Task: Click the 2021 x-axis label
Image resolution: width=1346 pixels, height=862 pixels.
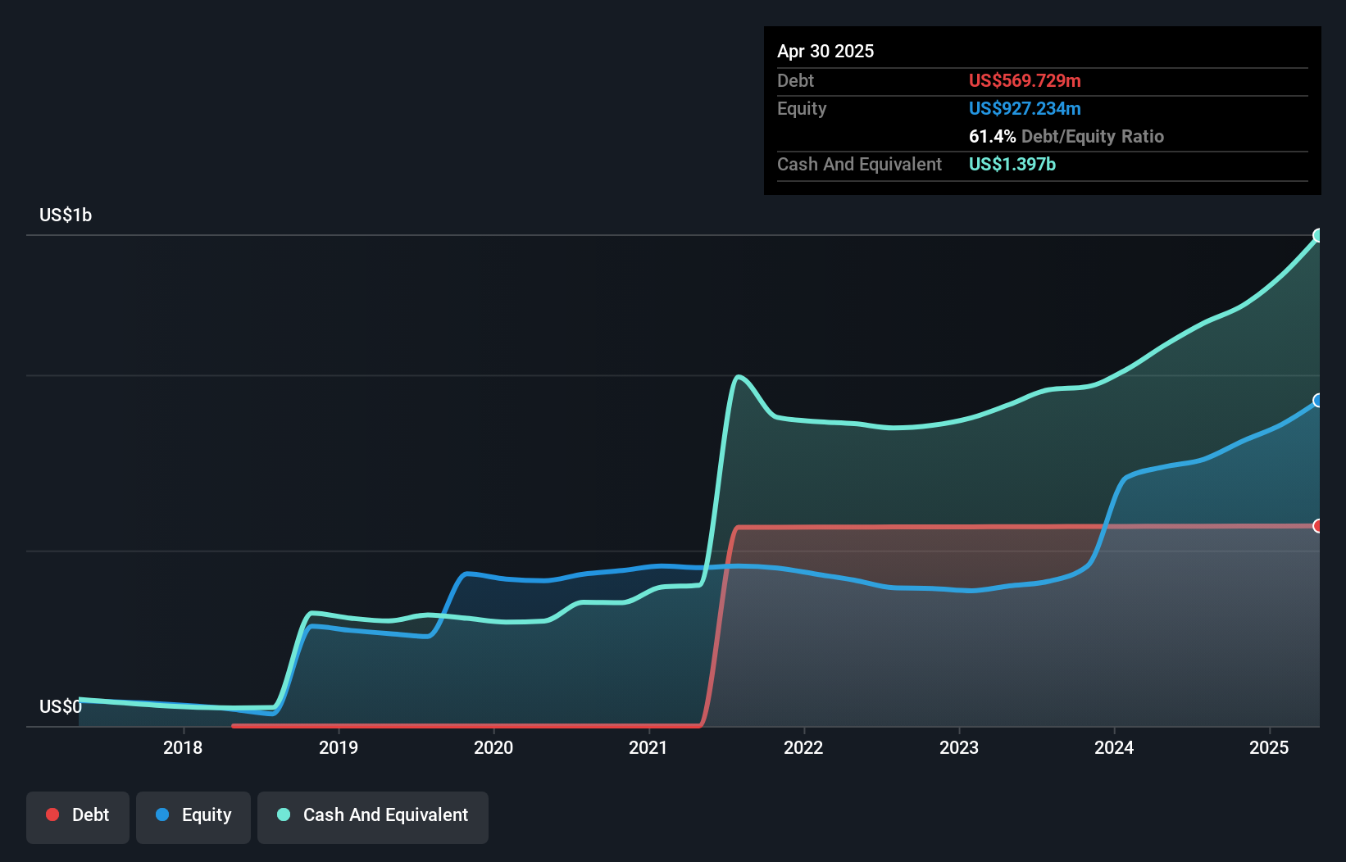Action: (648, 747)
